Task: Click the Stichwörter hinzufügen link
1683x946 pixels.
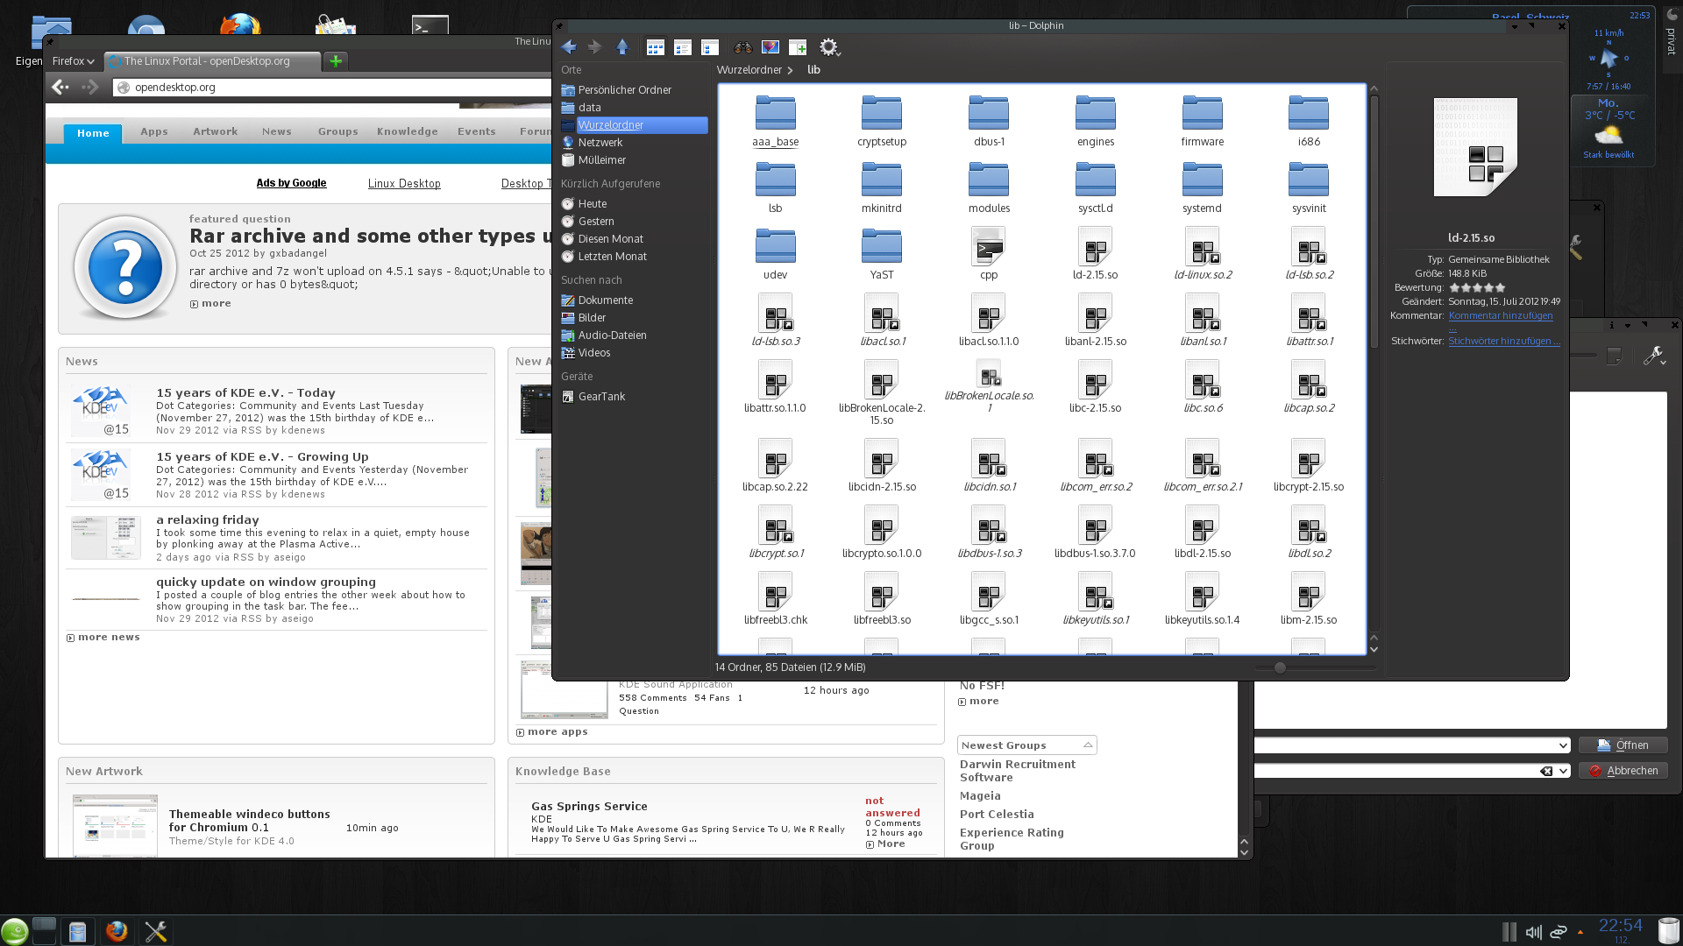Action: point(1503,342)
